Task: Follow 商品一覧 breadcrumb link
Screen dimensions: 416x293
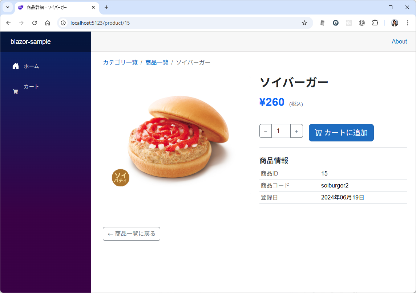Action: (x=157, y=62)
